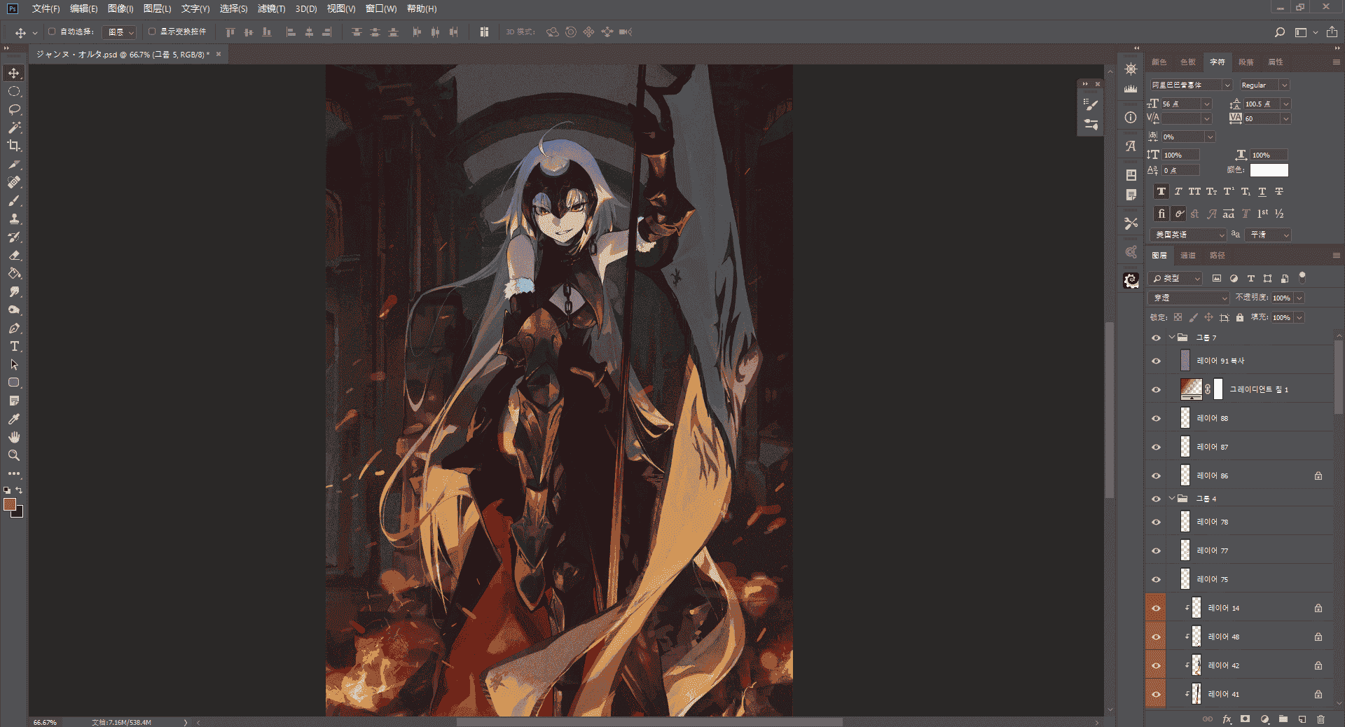Select the Zoom tool
The height and width of the screenshot is (727, 1345).
(14, 455)
